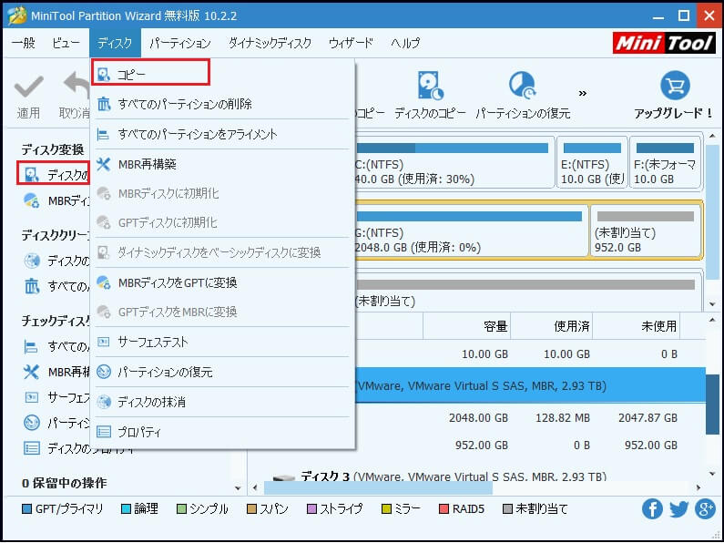The width and height of the screenshot is (724, 543).
Task: Open the Twitter share icon
Action: [x=678, y=508]
